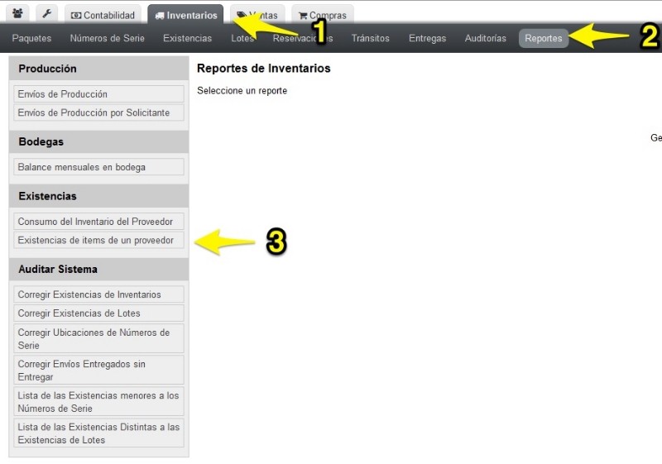Open Existencias in the navigation bar

click(x=188, y=38)
